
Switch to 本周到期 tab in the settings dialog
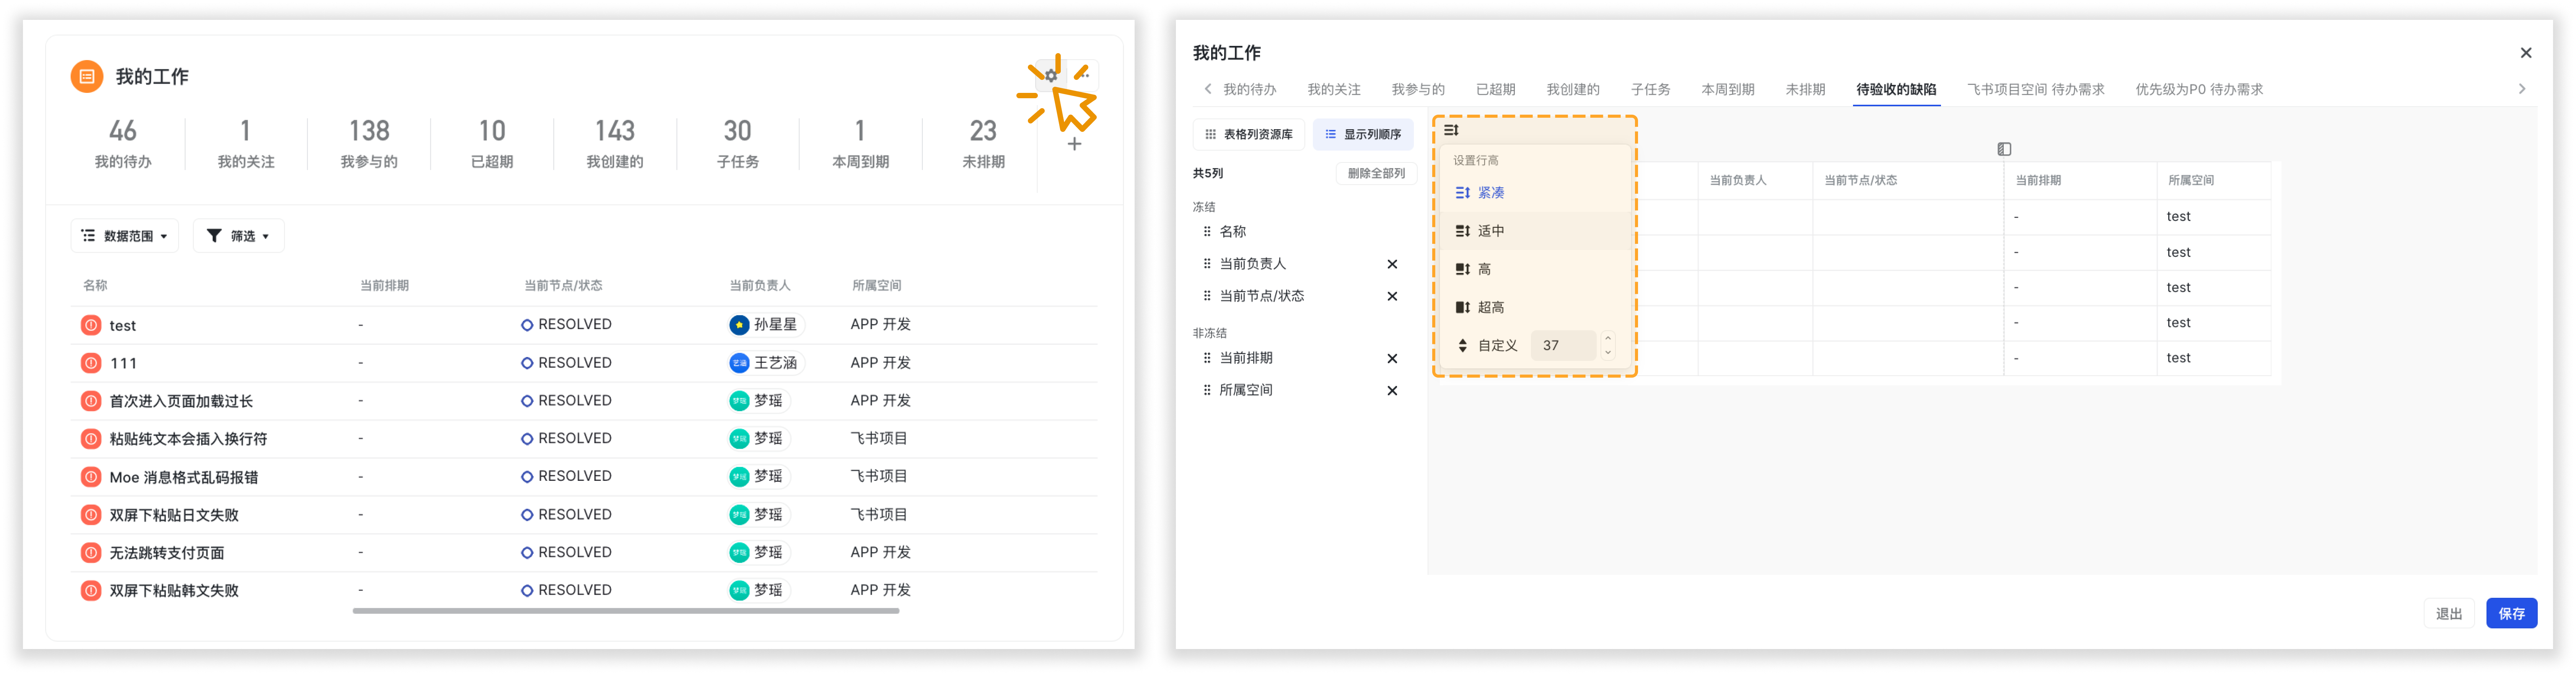[1728, 89]
